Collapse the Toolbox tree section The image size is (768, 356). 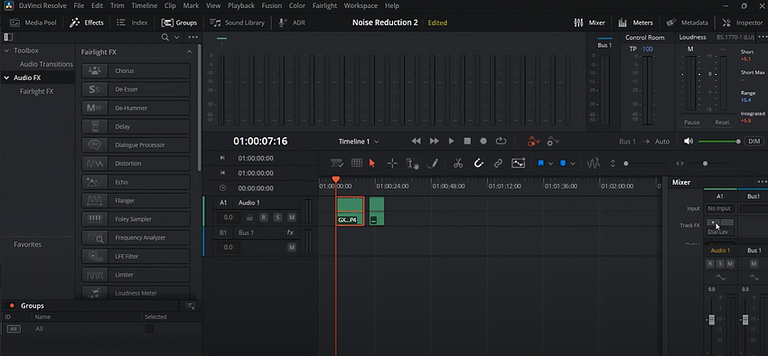(7, 50)
